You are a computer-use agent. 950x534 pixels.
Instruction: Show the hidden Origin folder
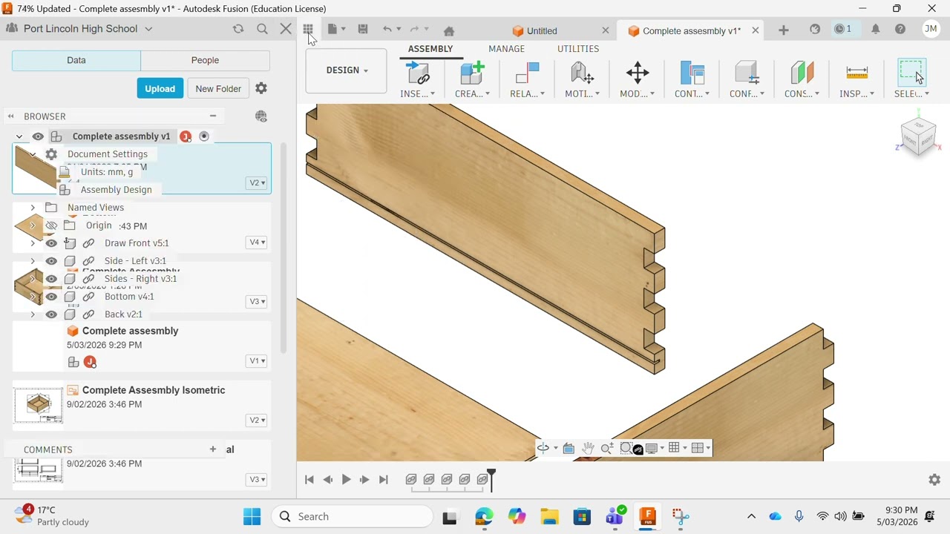51,225
